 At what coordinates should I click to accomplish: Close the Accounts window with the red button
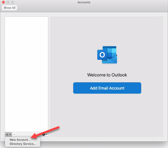[x=3, y=2]
